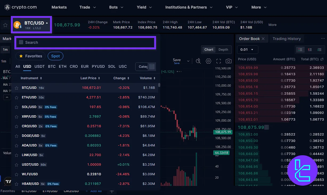Star the XRP/USD row as favorite
The width and height of the screenshot is (327, 195).
pyautogui.click(x=17, y=117)
